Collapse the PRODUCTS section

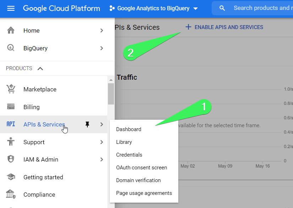click(x=40, y=69)
